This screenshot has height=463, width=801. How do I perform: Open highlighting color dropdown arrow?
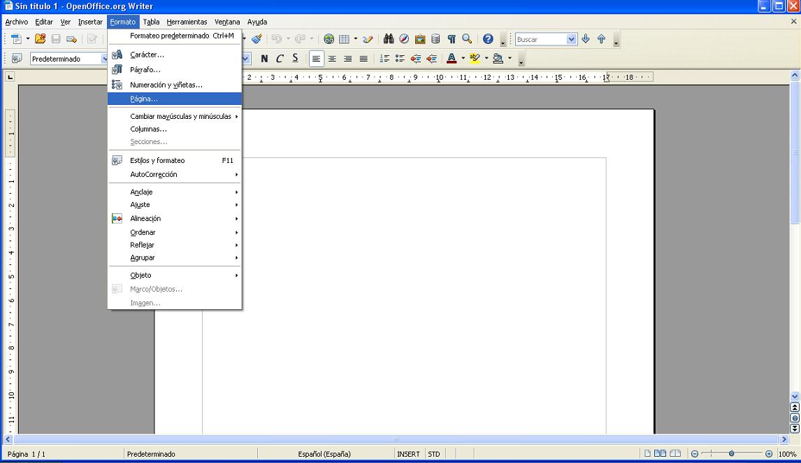point(486,58)
